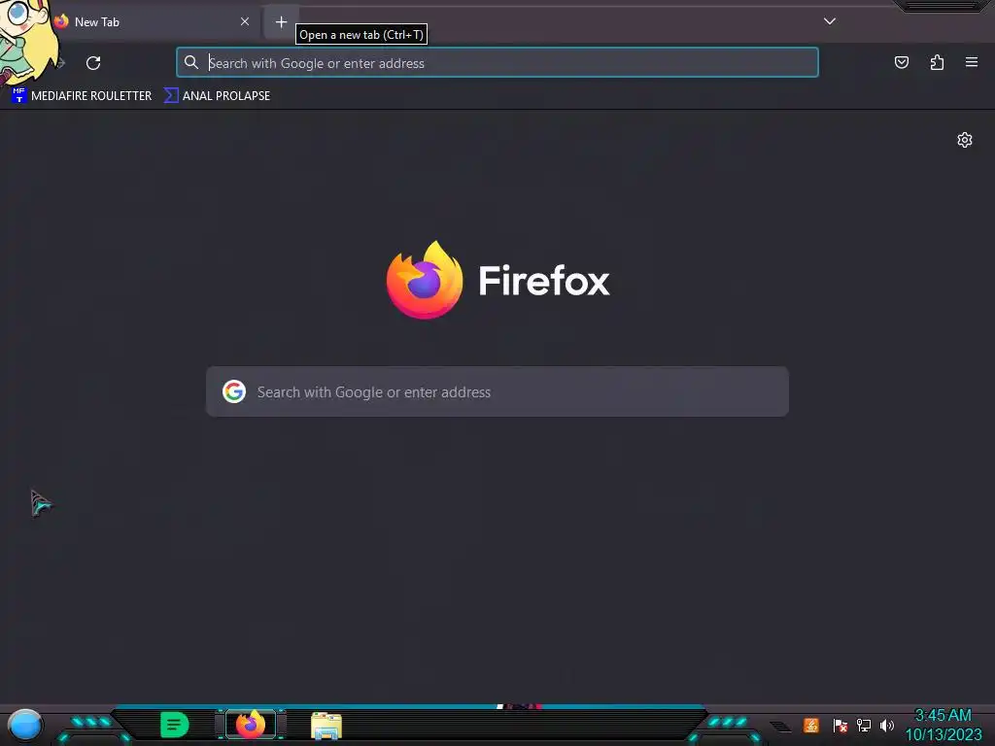The image size is (995, 746).
Task: Reload the current page
Action: 93,63
